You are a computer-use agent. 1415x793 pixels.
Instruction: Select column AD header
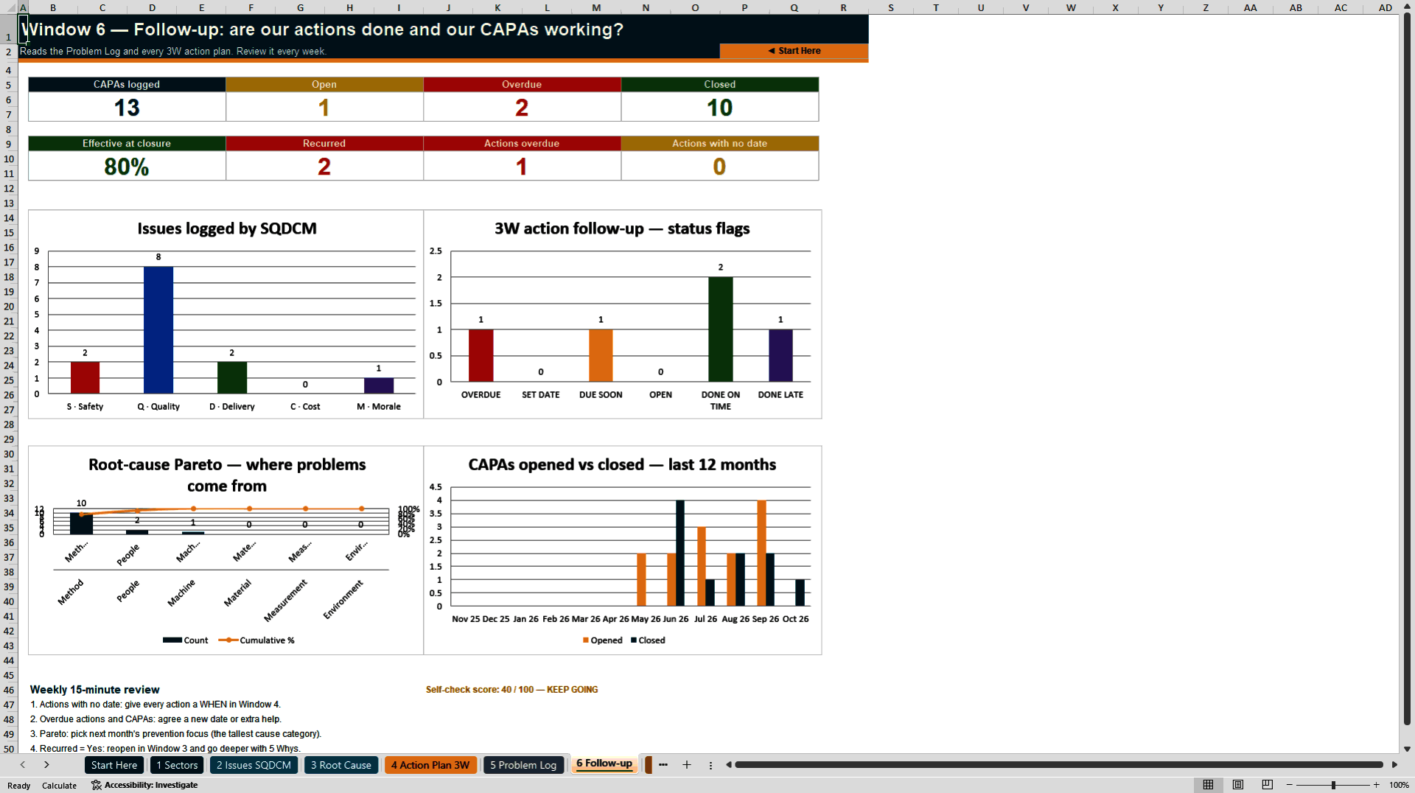(1385, 7)
